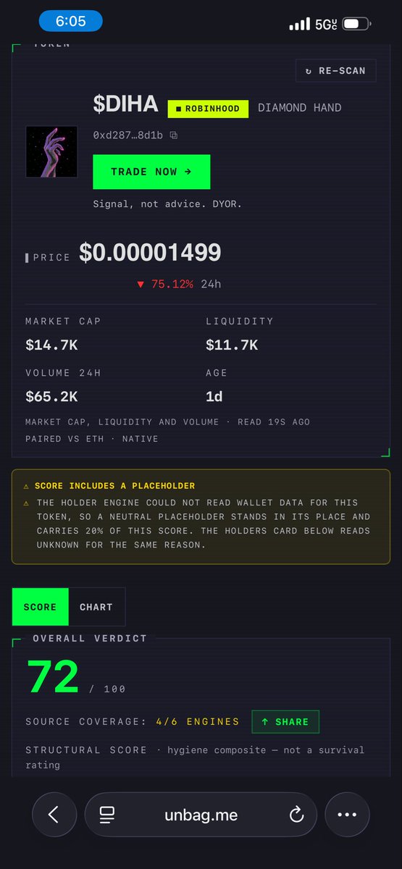Select the SCORE tab

41,607
